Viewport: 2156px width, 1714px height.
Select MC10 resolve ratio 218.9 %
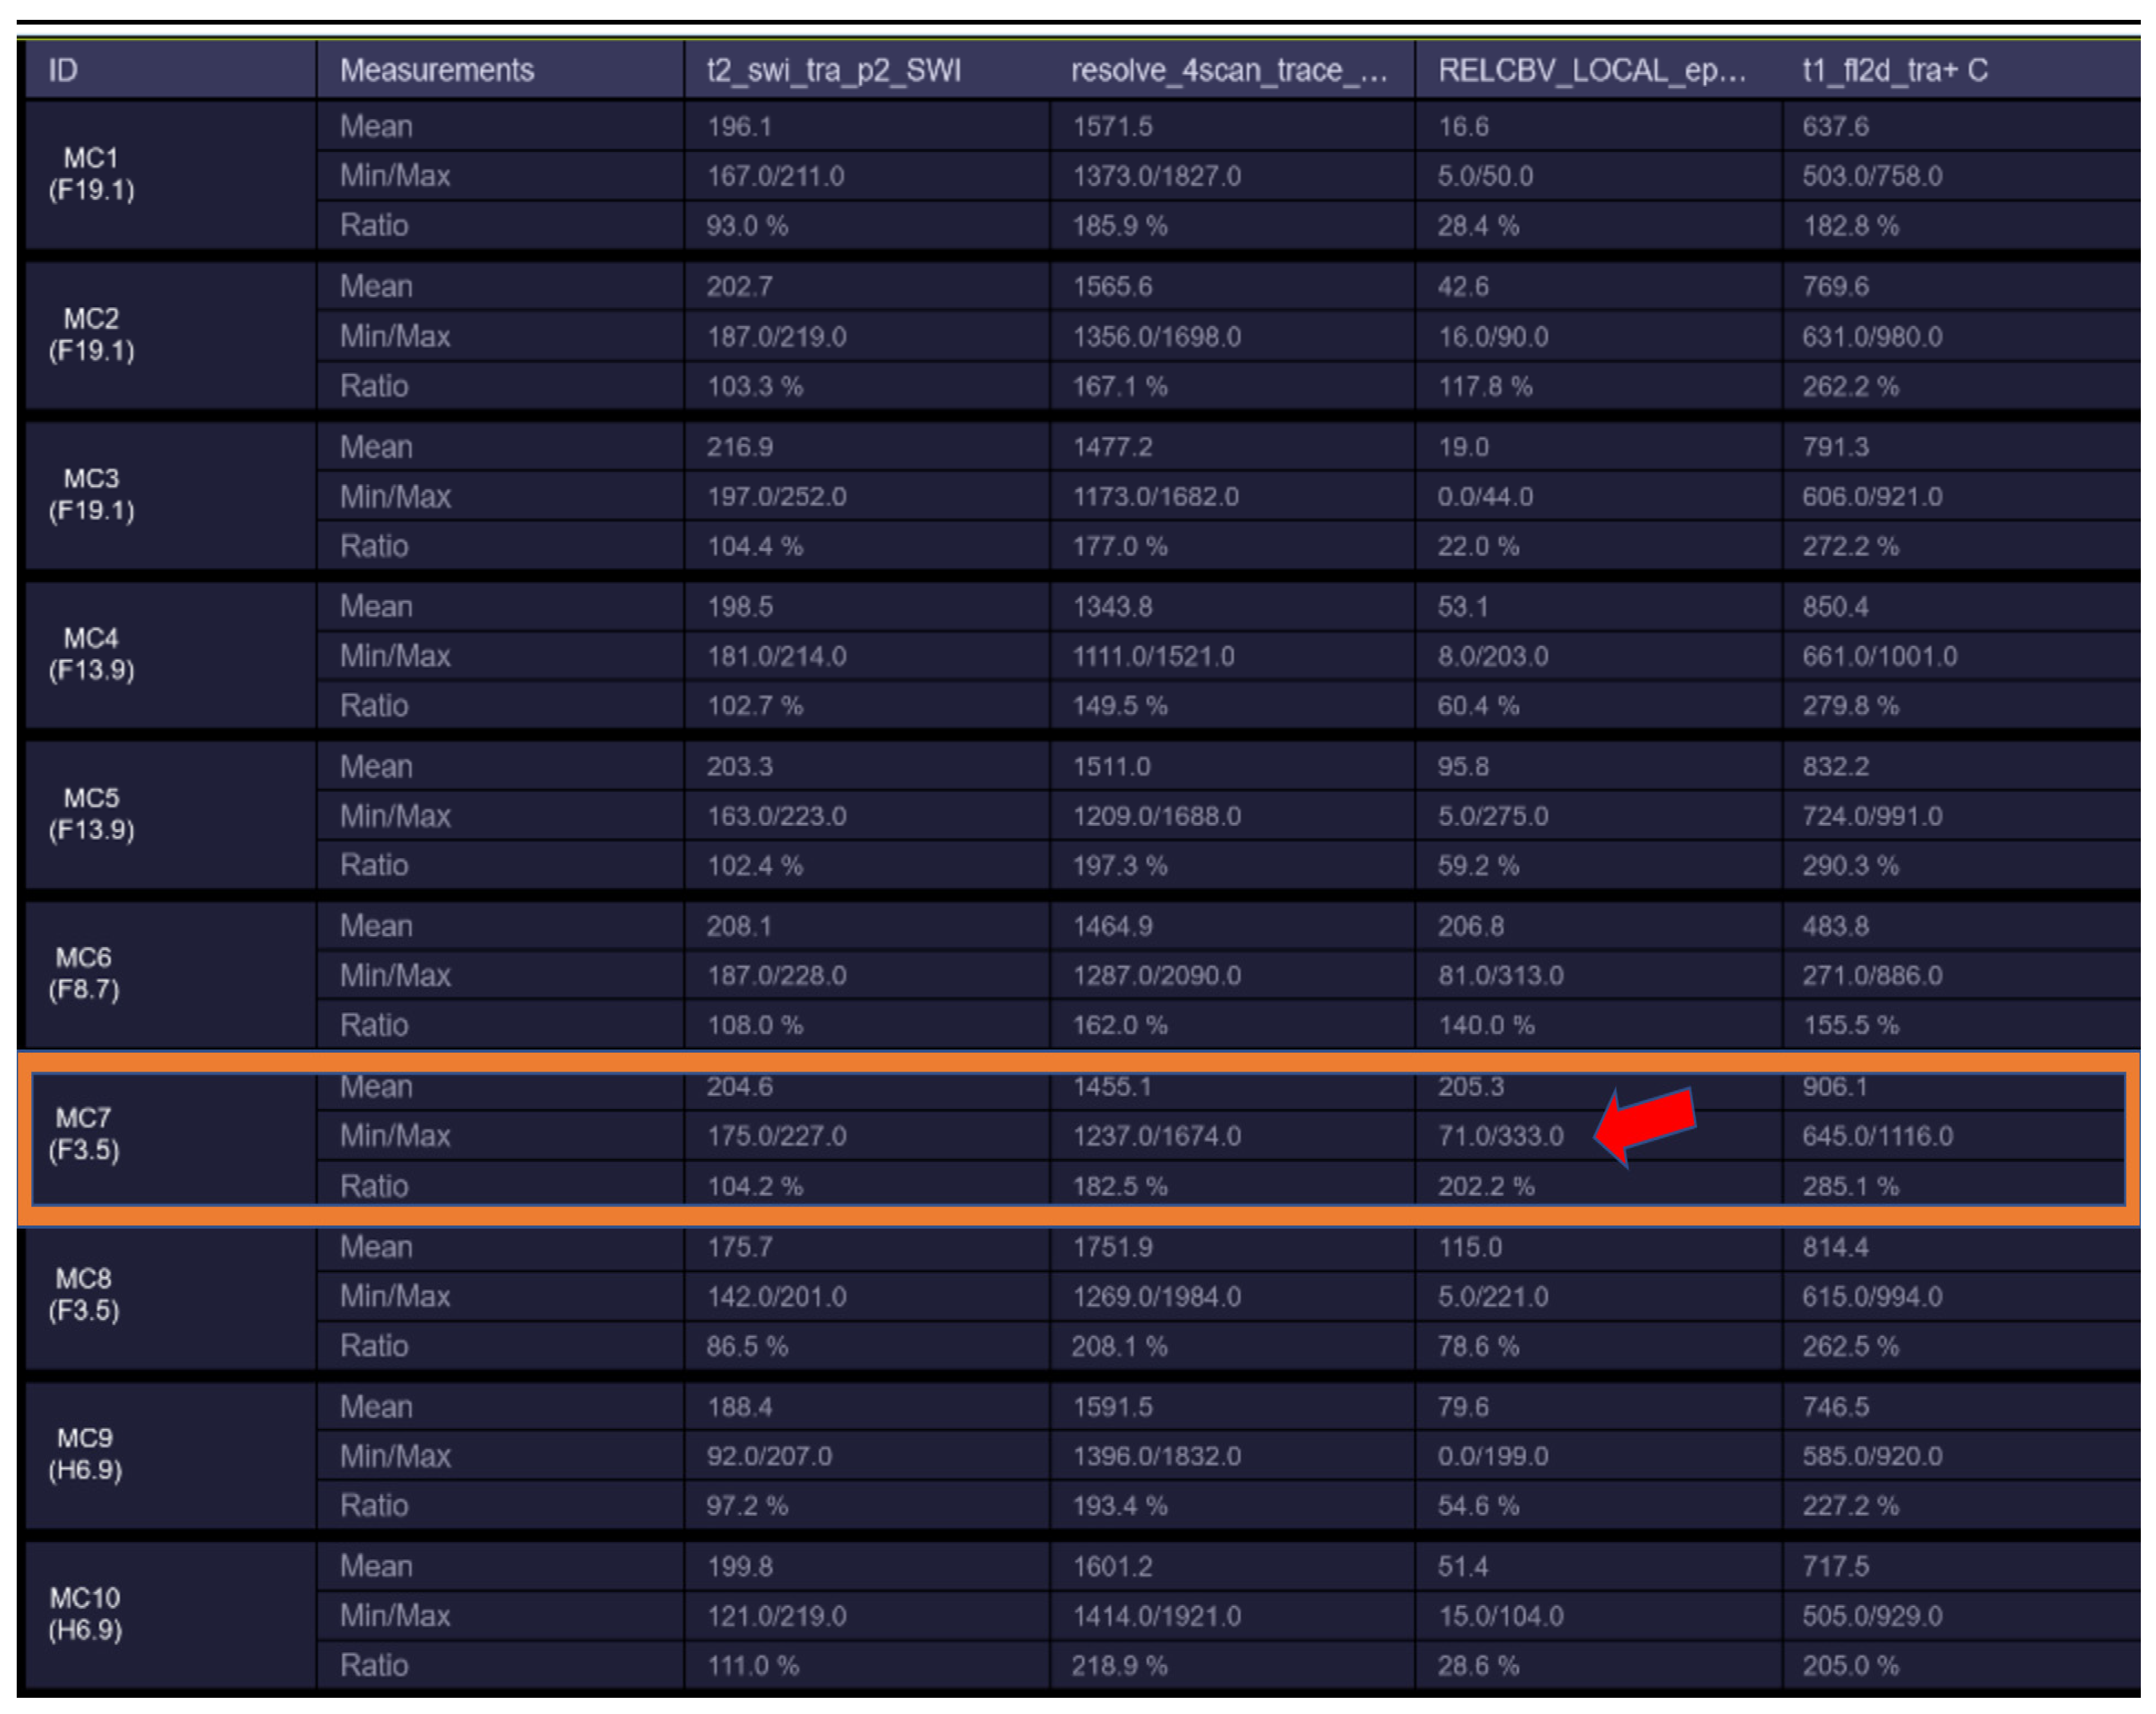1119,1665
